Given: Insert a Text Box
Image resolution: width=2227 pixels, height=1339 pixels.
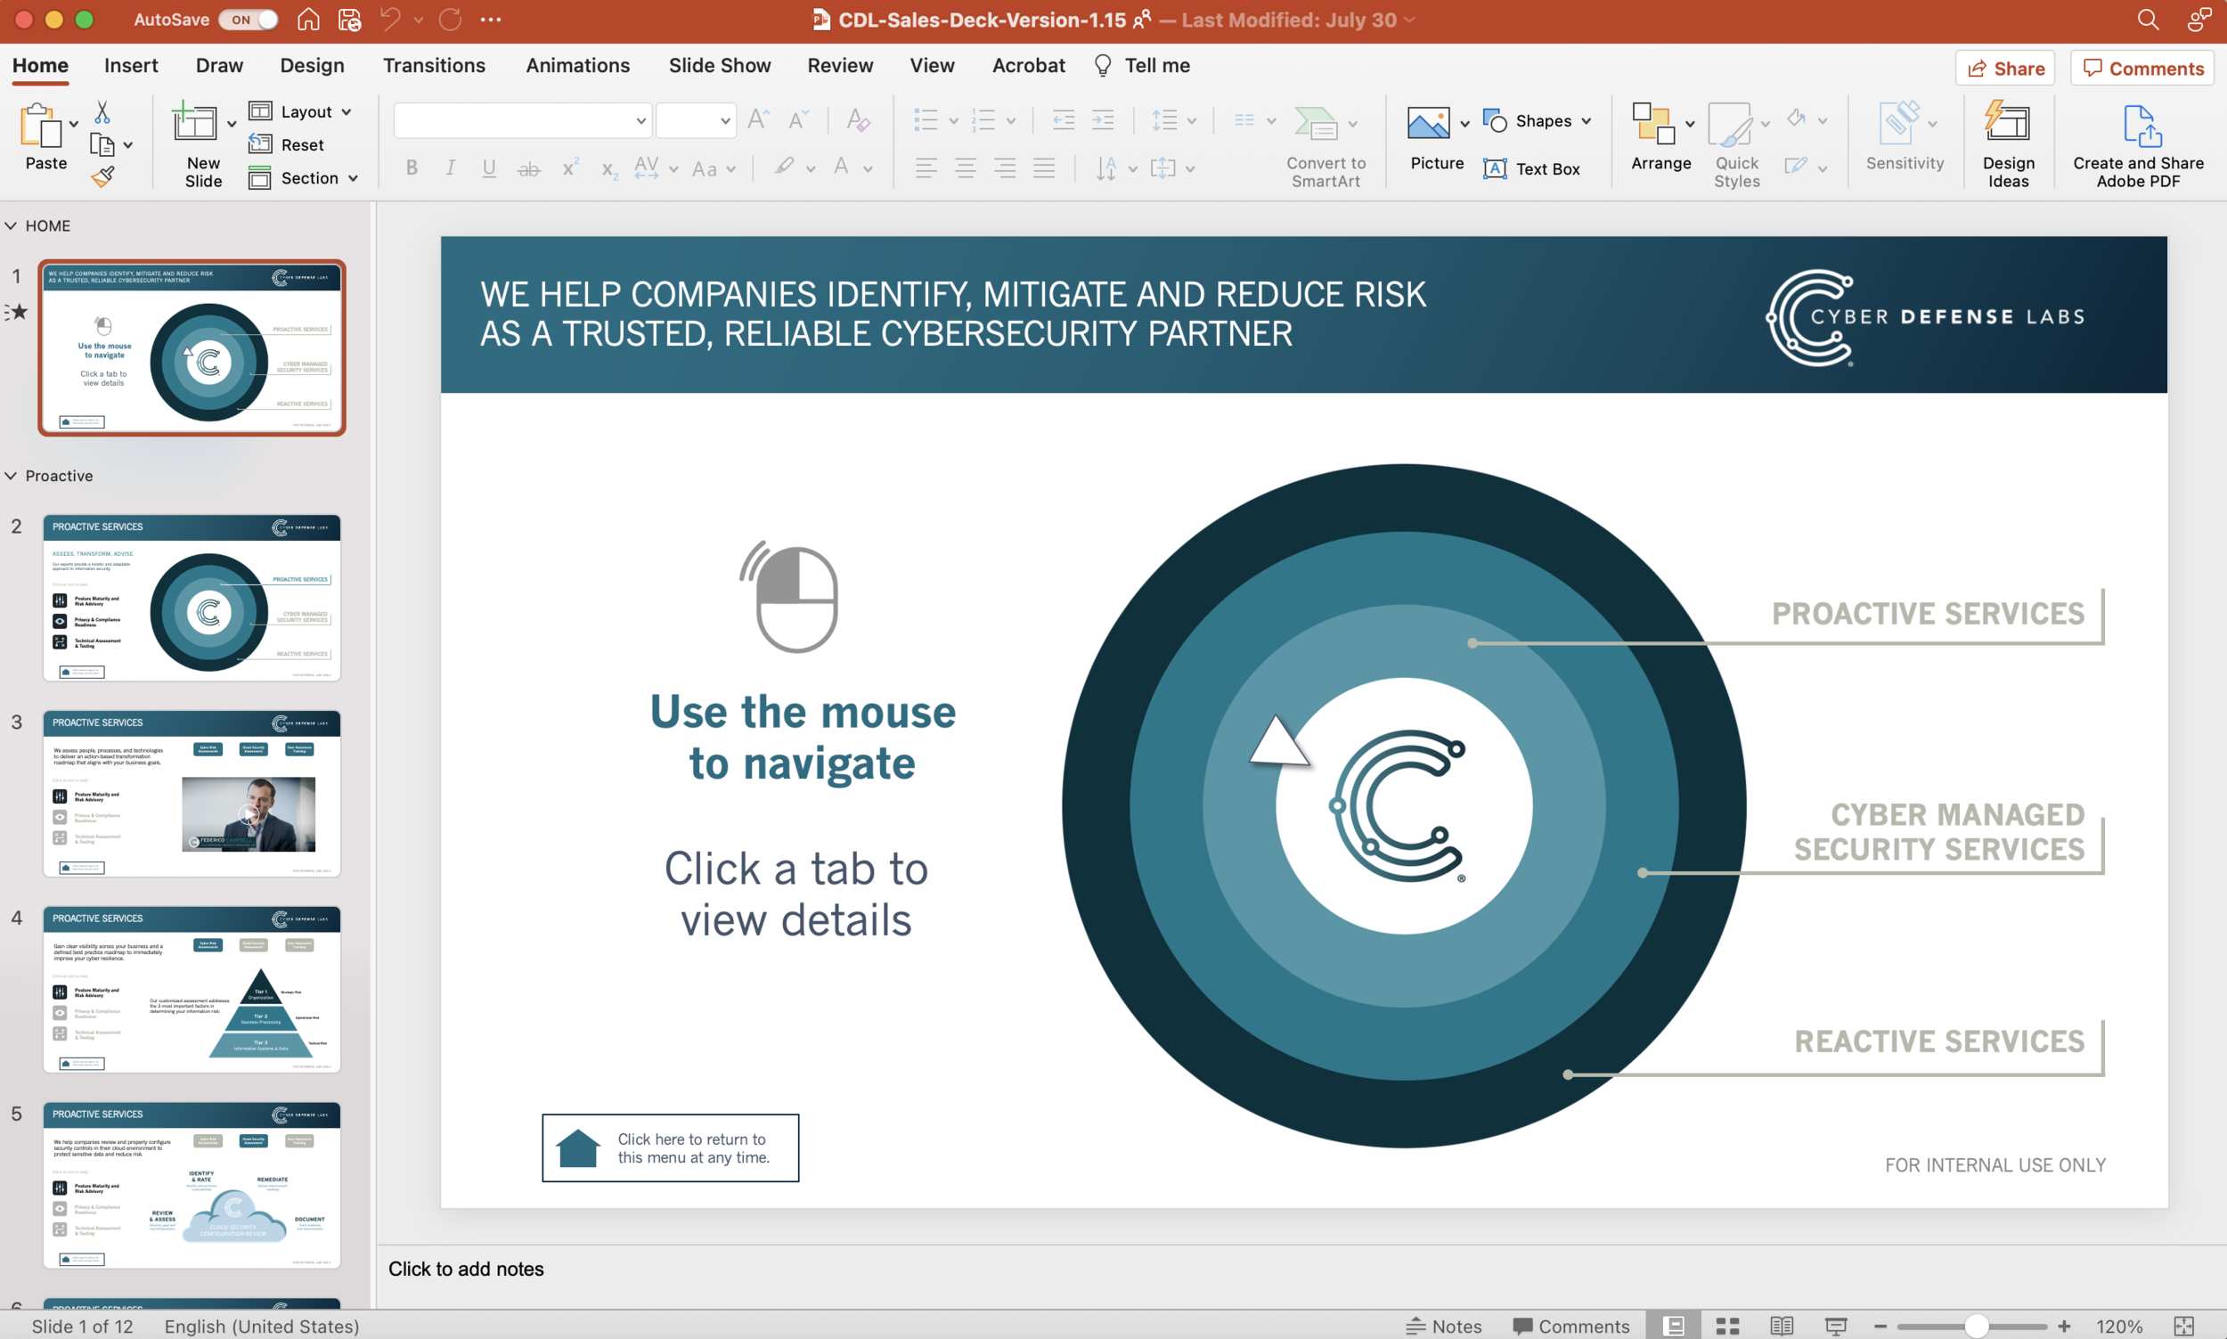Looking at the screenshot, I should pyautogui.click(x=1531, y=168).
